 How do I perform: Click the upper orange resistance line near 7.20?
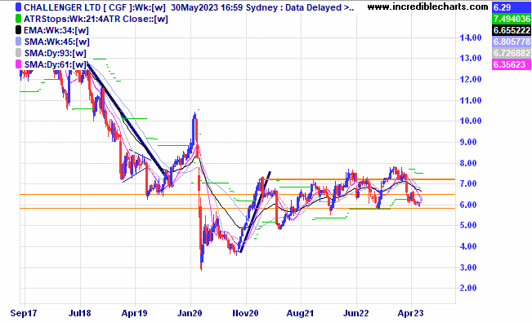tap(358, 179)
